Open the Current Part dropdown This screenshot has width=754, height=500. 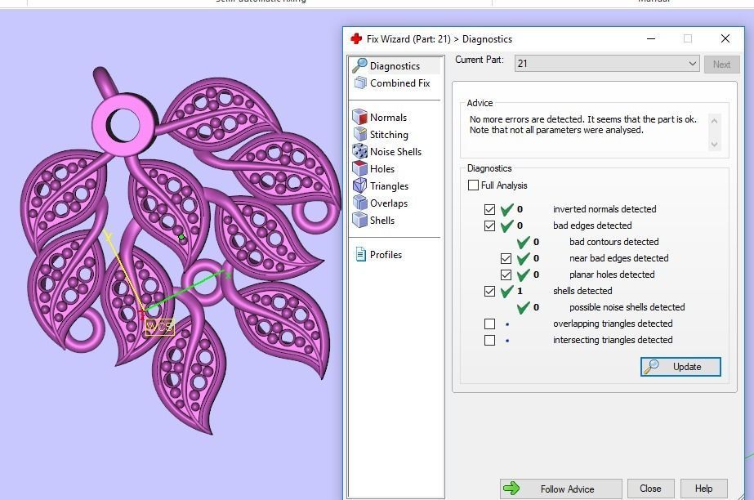coord(607,64)
